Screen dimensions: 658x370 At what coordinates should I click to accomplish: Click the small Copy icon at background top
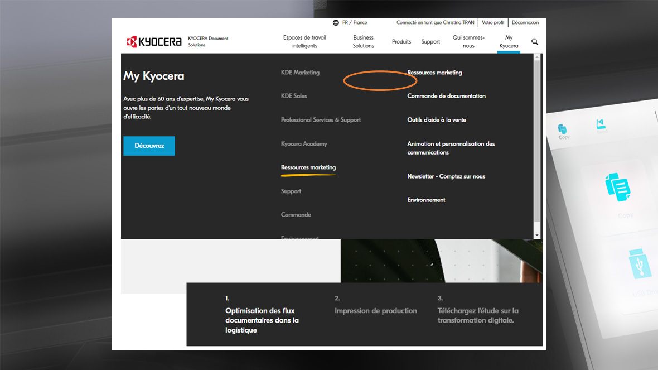point(562,129)
